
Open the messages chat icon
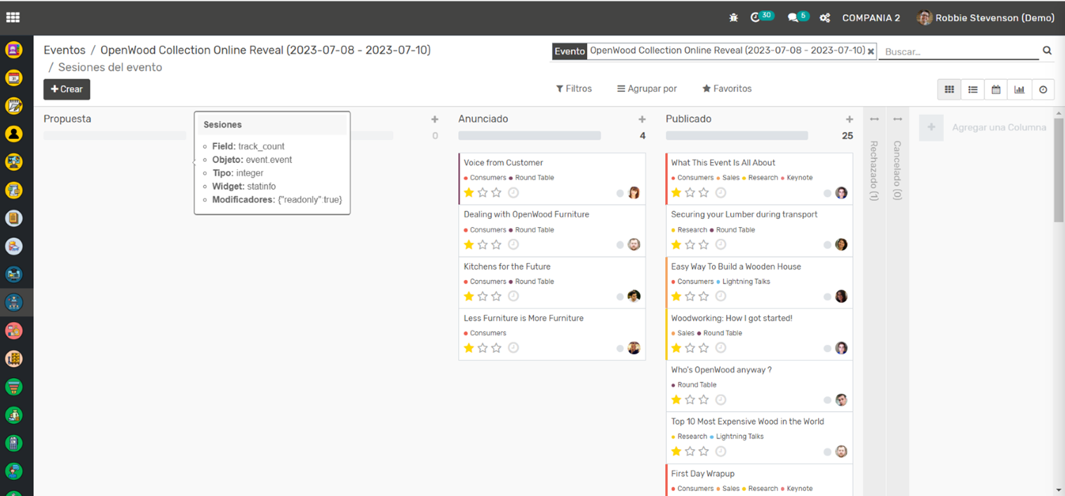793,18
